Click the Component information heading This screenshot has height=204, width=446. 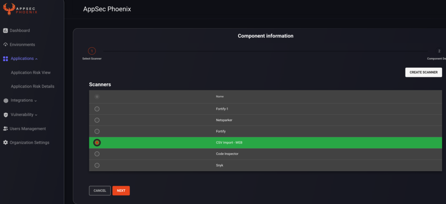point(265,36)
